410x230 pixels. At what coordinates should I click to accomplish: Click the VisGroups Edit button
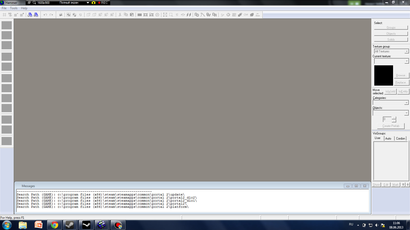point(386,185)
